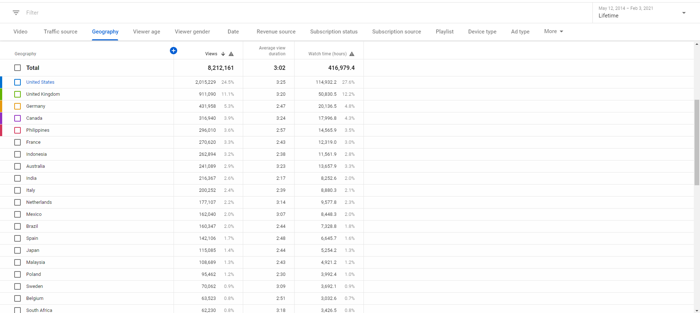
Task: Click the Germany row label
Action: pyautogui.click(x=36, y=106)
